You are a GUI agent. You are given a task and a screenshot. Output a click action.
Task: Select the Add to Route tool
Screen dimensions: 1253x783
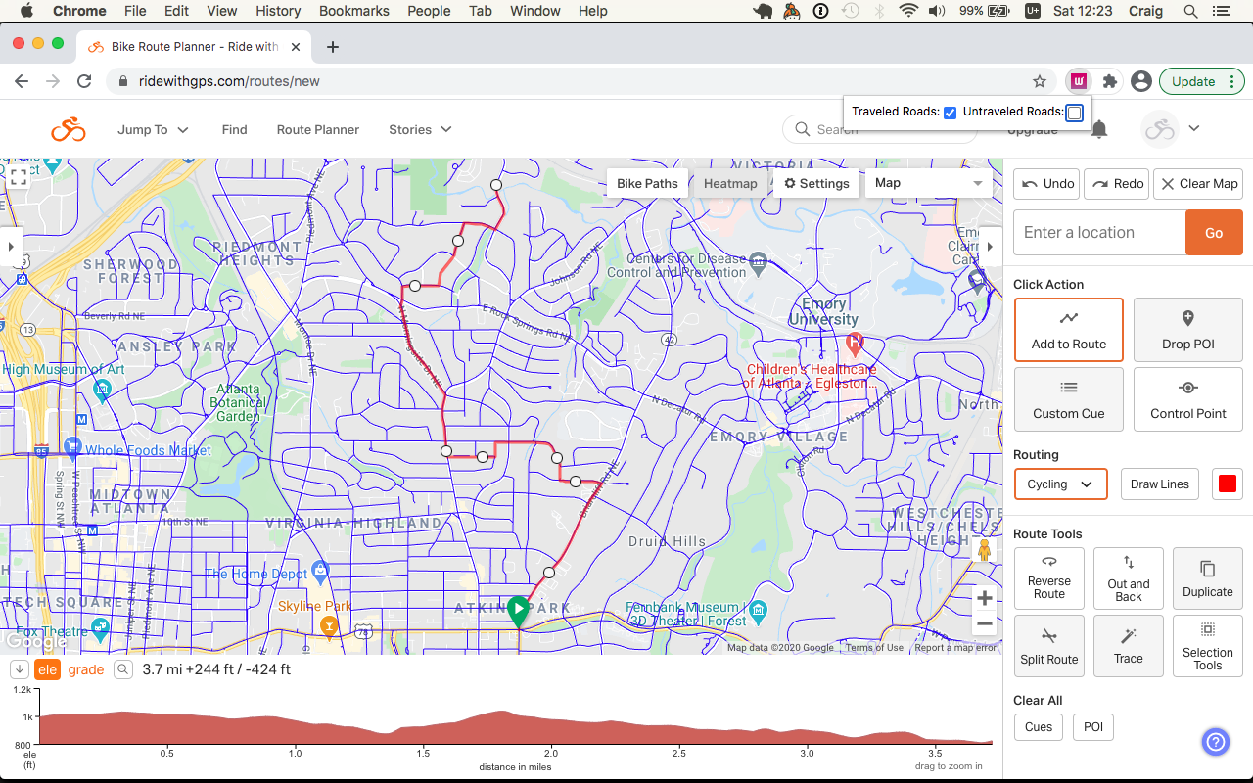(x=1068, y=329)
